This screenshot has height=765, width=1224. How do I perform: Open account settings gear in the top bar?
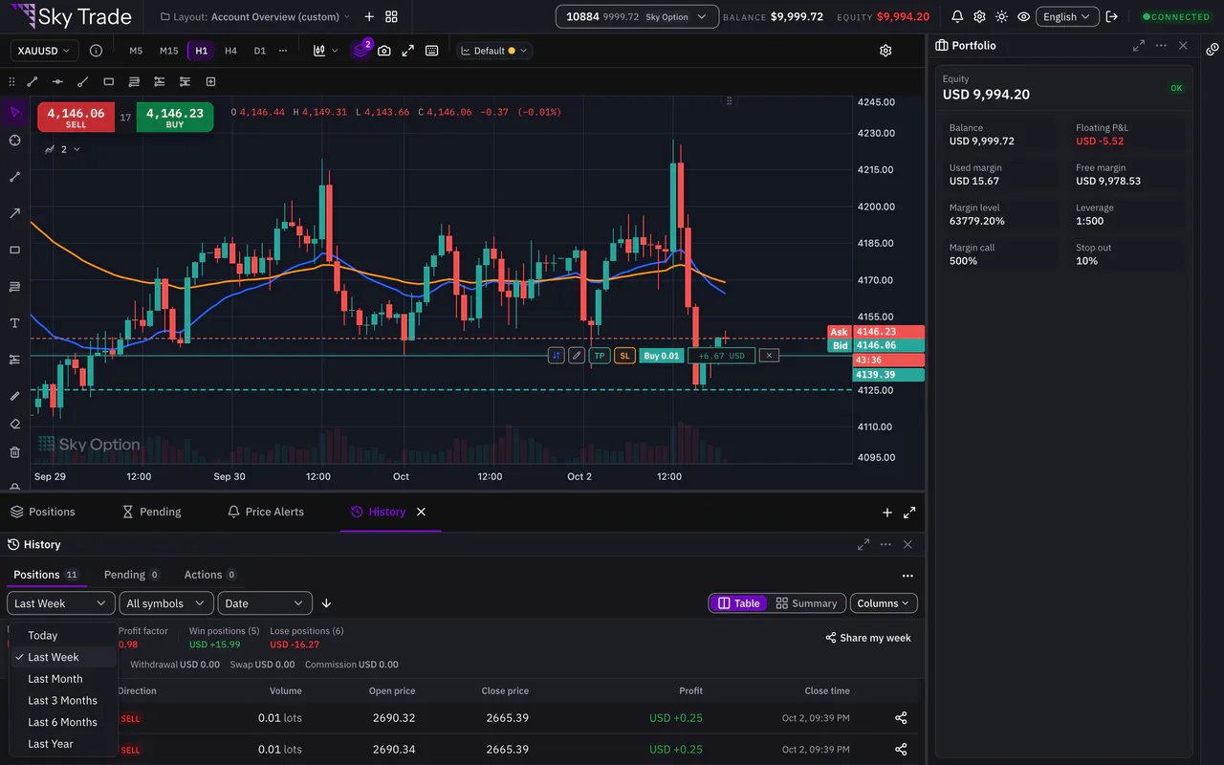(979, 17)
